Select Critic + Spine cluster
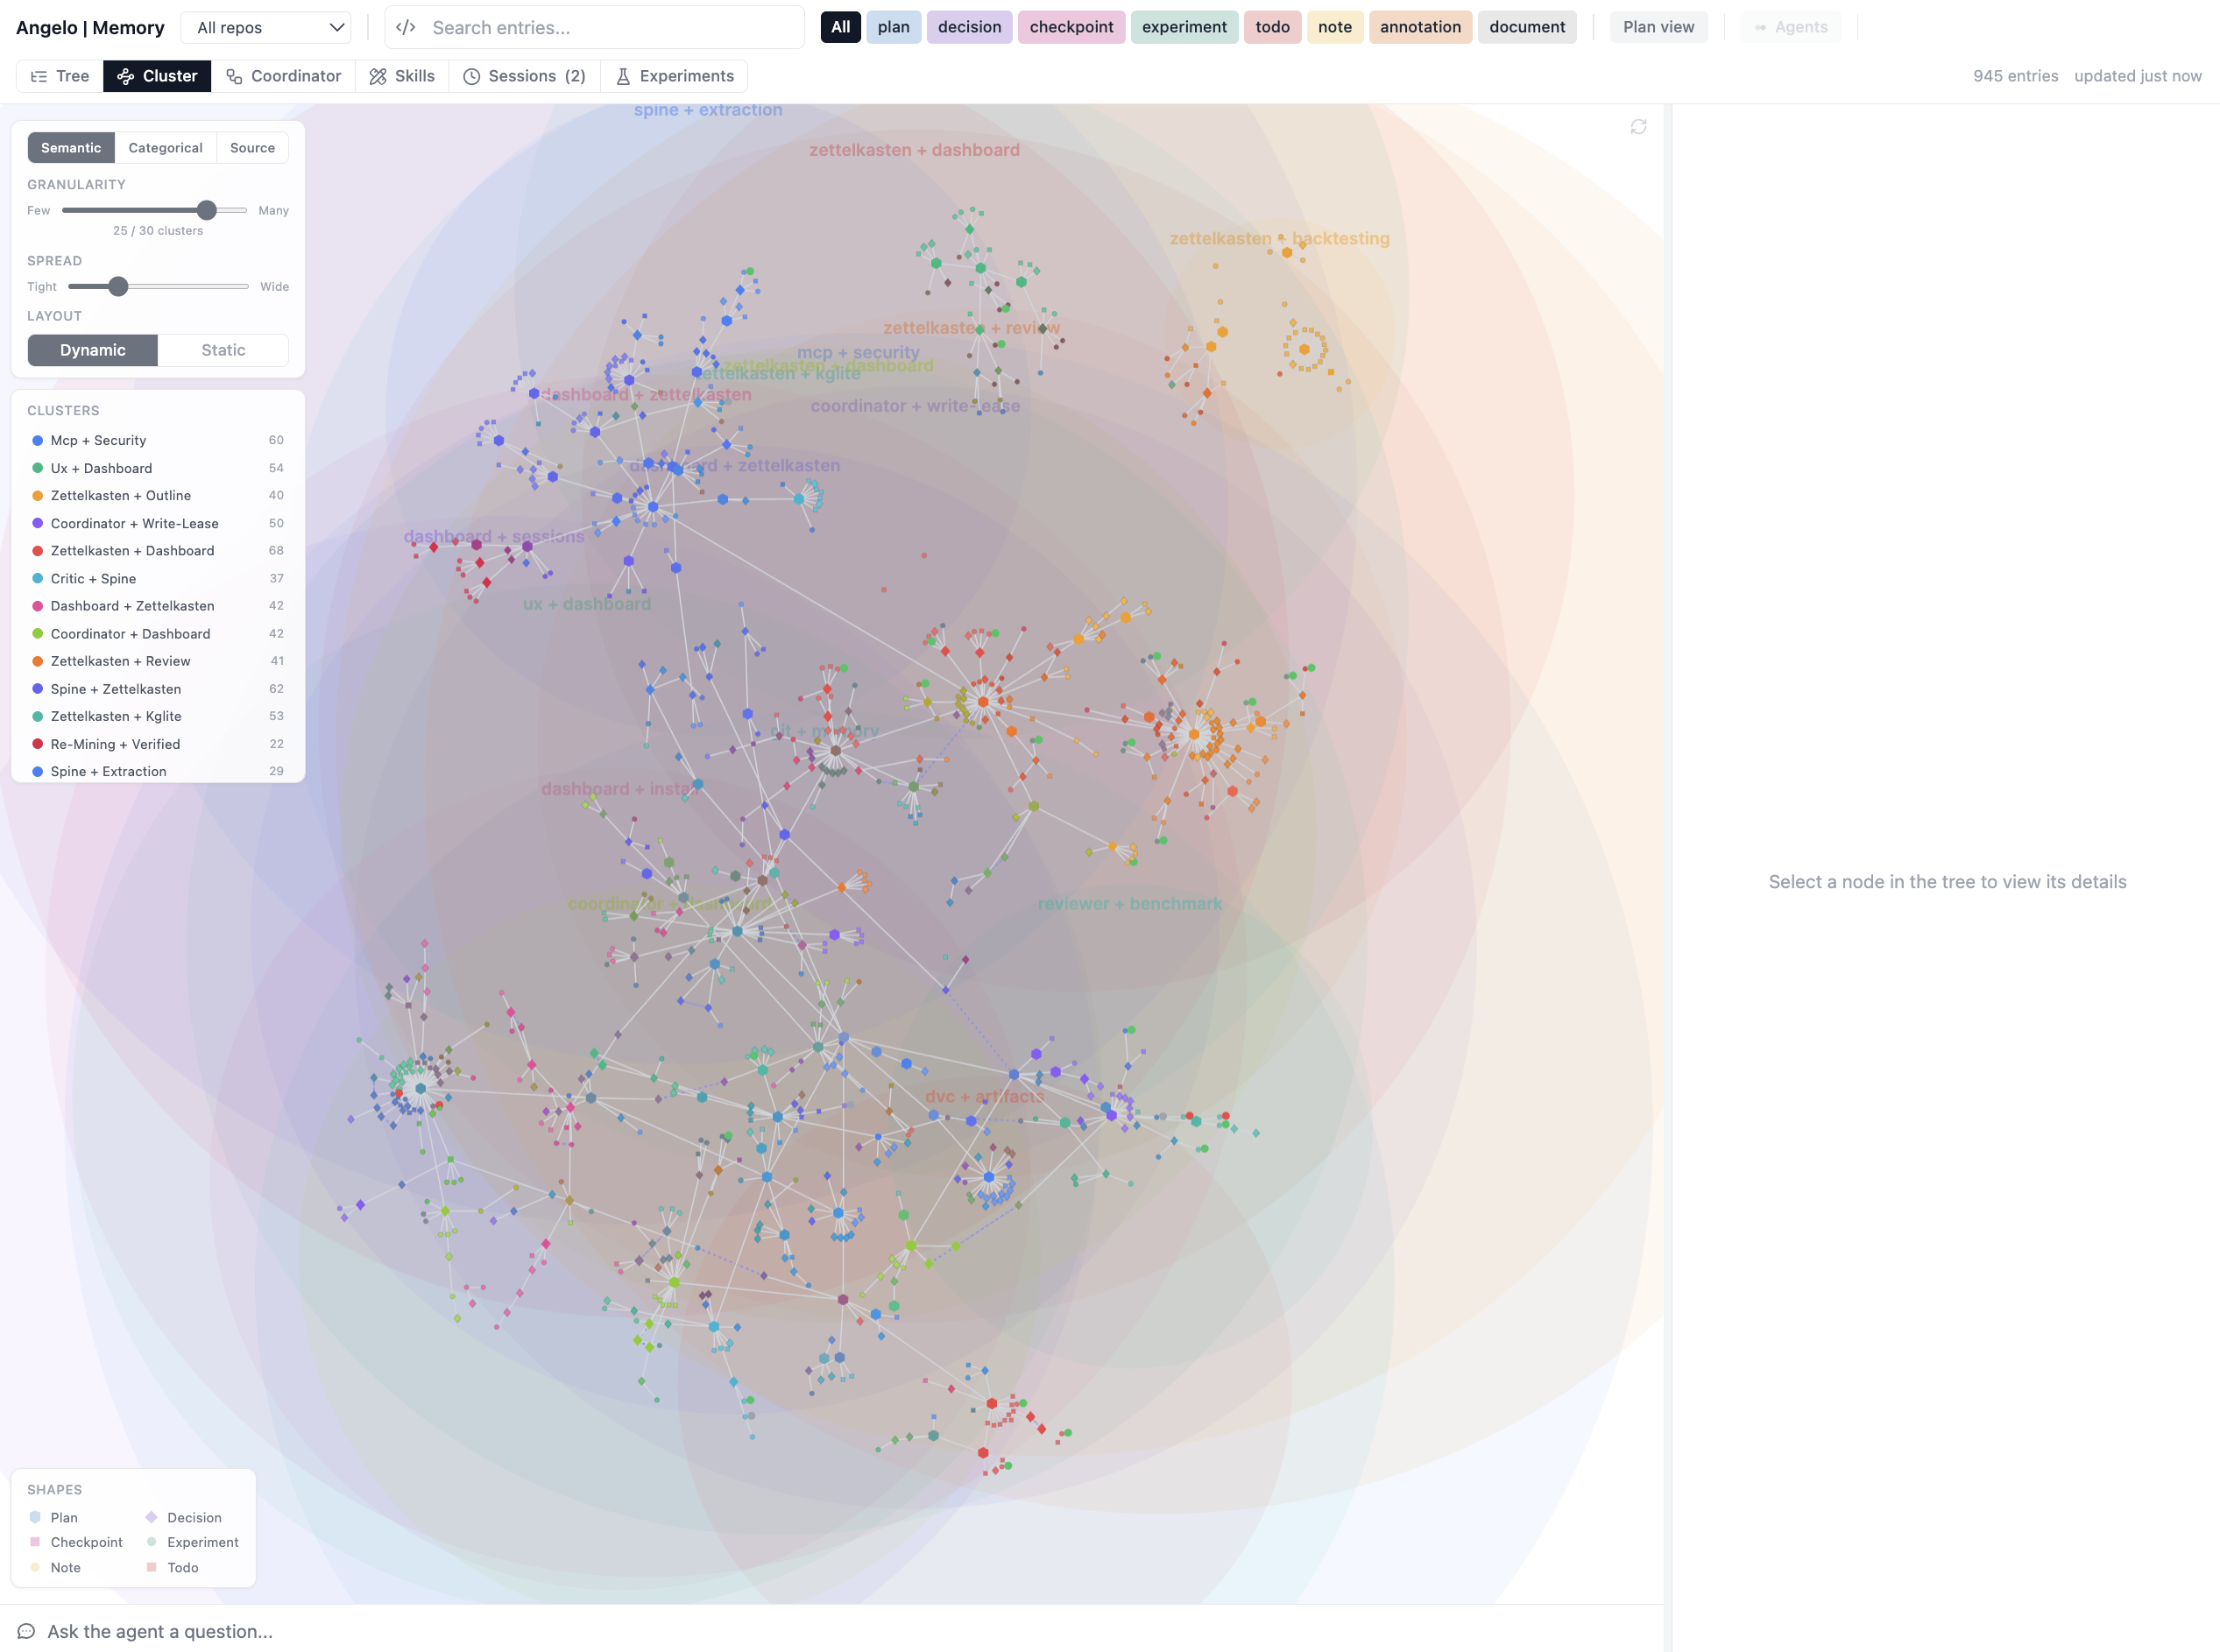This screenshot has height=1652, width=2220. pos(158,578)
